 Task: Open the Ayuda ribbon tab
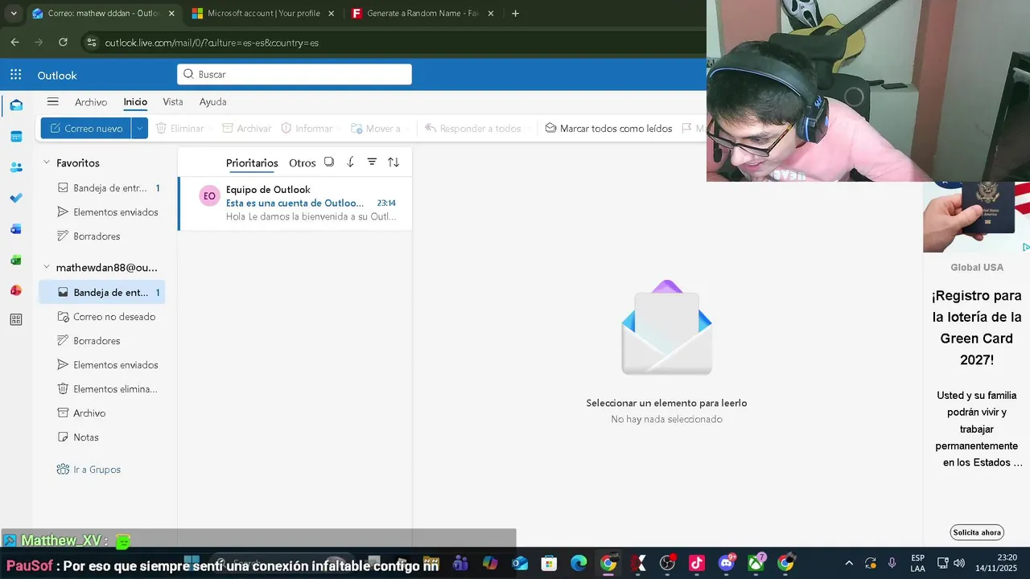(212, 102)
